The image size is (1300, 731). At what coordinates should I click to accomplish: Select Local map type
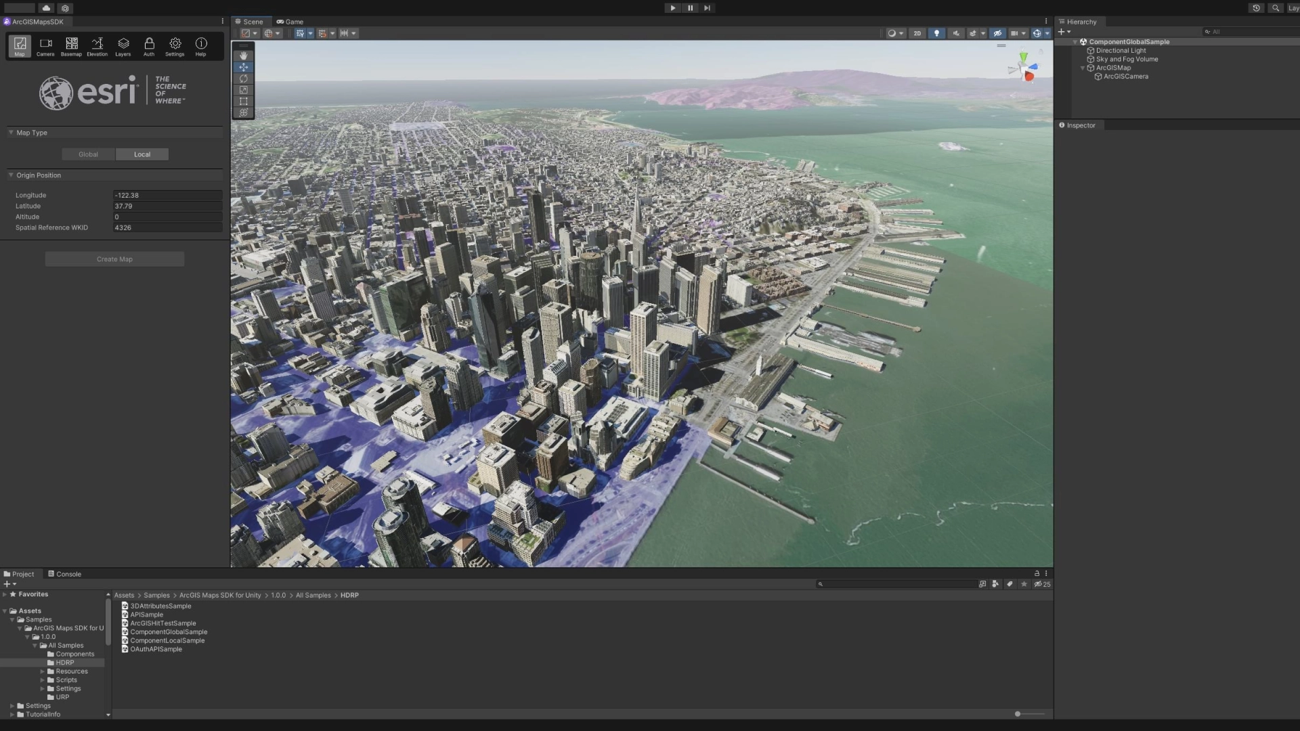coord(142,154)
